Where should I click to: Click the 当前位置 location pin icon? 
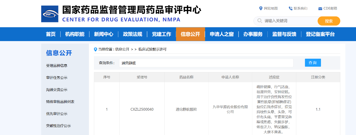[96, 49]
